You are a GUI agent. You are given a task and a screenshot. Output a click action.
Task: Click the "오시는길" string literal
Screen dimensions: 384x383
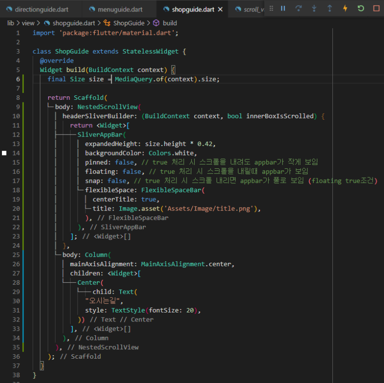click(102, 301)
